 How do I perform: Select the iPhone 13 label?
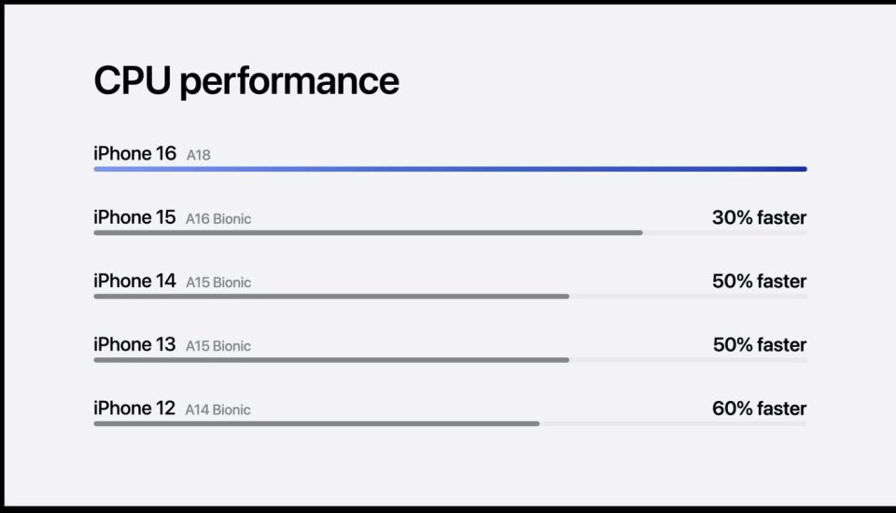pos(134,344)
